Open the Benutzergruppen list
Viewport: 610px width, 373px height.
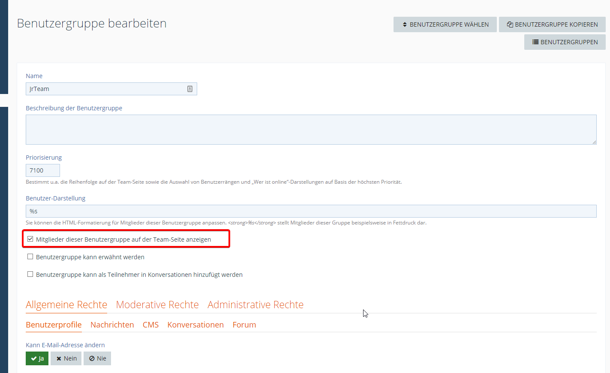pos(565,42)
